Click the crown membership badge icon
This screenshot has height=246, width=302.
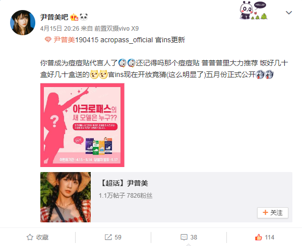tap(74, 17)
